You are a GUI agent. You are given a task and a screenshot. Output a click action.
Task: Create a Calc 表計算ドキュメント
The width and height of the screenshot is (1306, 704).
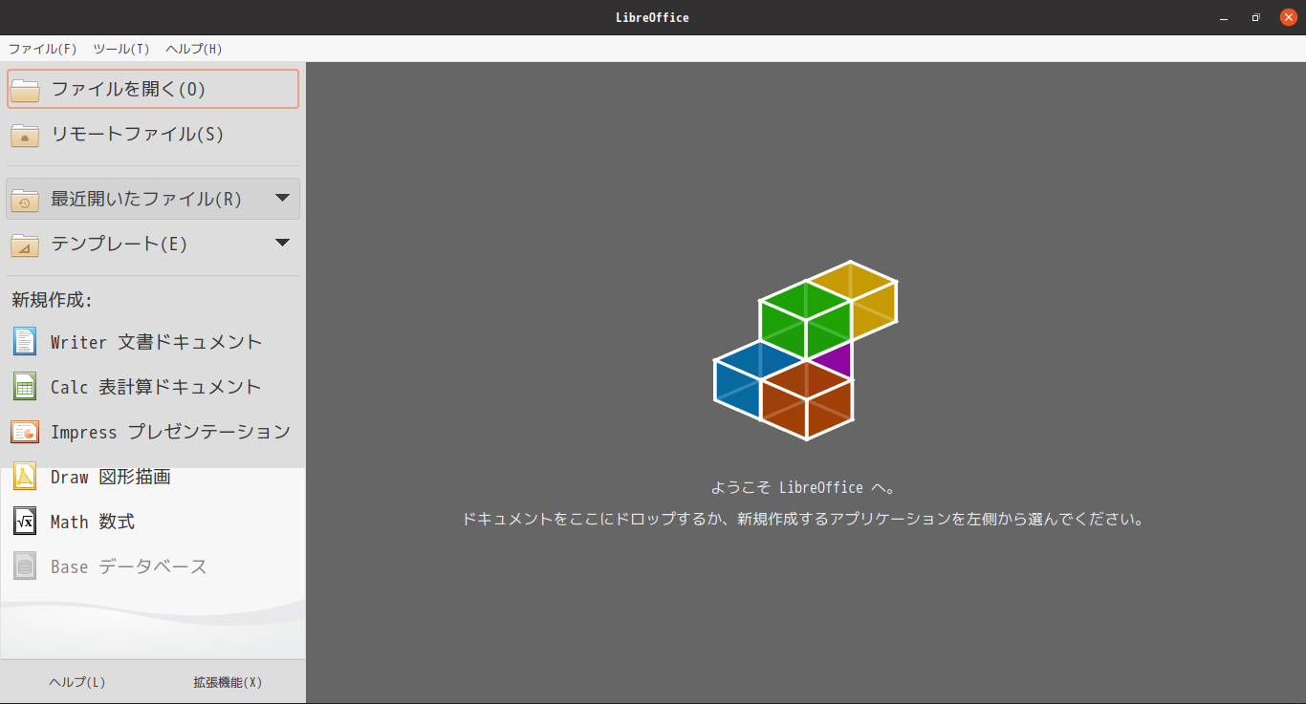click(x=153, y=386)
